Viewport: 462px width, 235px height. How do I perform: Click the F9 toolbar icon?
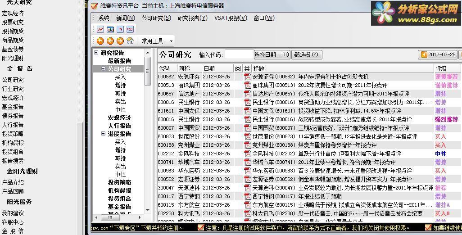(x=120, y=29)
